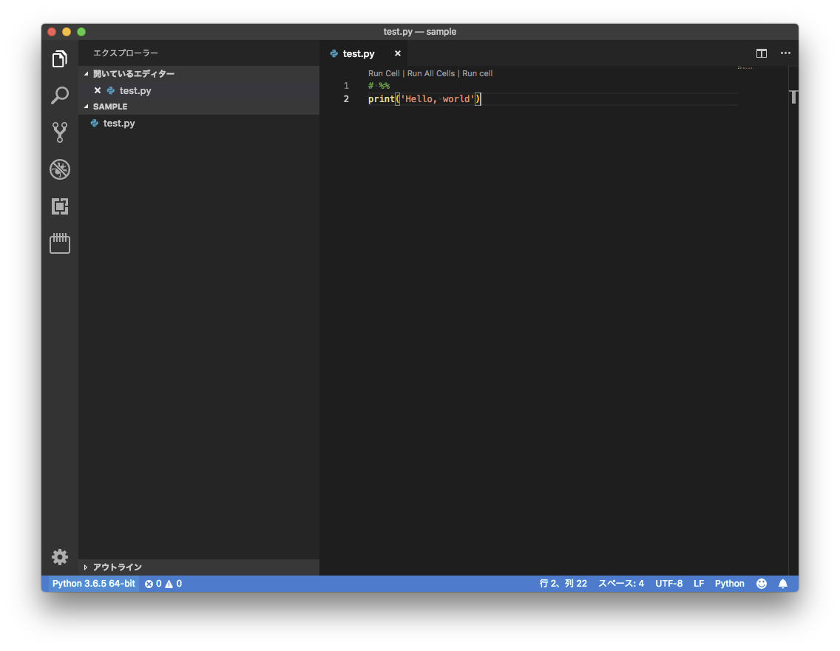Open the Search view in activity bar
840x651 pixels.
[59, 95]
